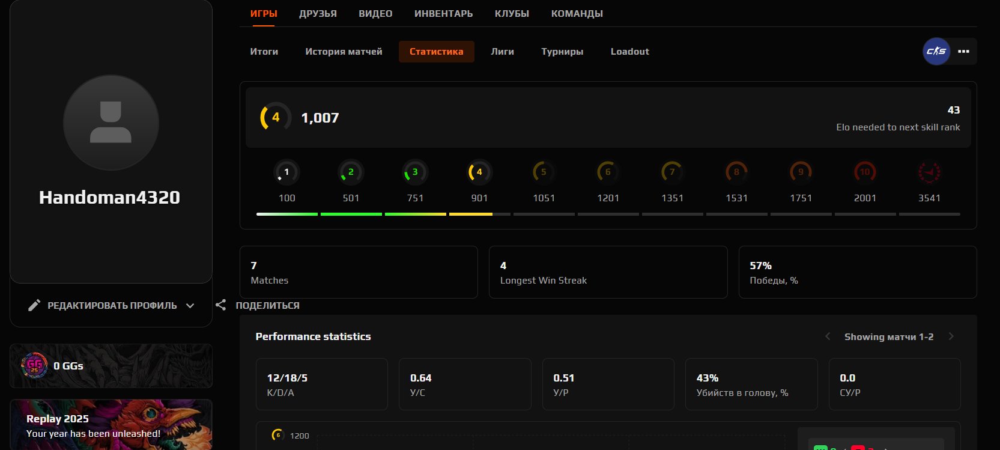The image size is (1000, 450).
Task: Click the 0.0 СУ/Р stat card
Action: [895, 385]
